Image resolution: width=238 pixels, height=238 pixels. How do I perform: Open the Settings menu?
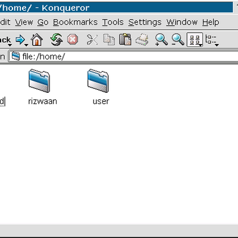[145, 22]
